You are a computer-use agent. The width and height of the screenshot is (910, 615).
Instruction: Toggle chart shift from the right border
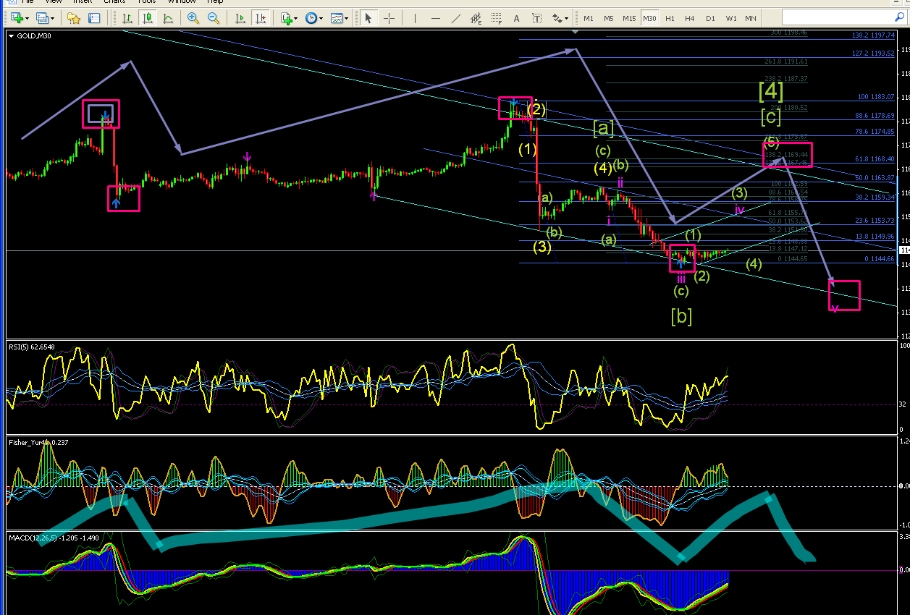(261, 18)
